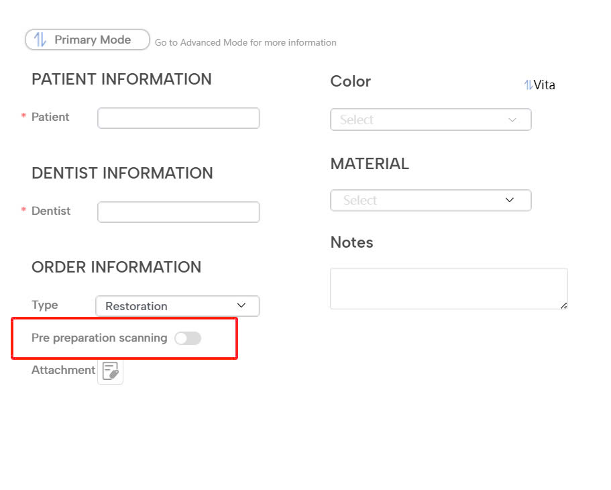The image size is (611, 490).
Task: Click the Attachment paperclip note icon
Action: 111,371
